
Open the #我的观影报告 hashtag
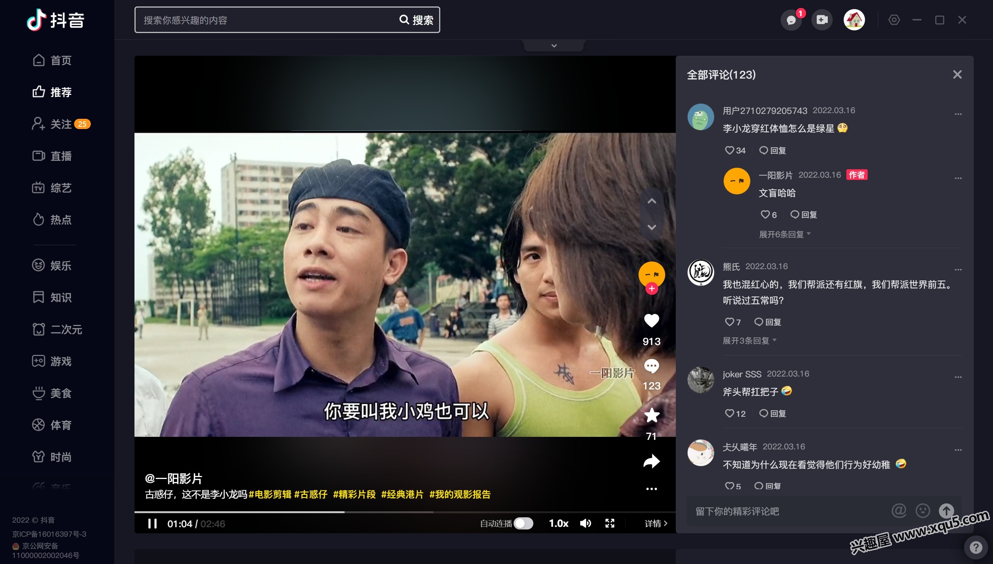pos(460,494)
